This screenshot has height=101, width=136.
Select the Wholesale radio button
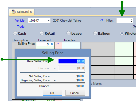click(x=122, y=33)
